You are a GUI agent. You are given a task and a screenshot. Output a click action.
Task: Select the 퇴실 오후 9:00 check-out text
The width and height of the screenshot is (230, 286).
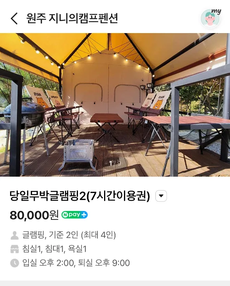[x=104, y=263]
